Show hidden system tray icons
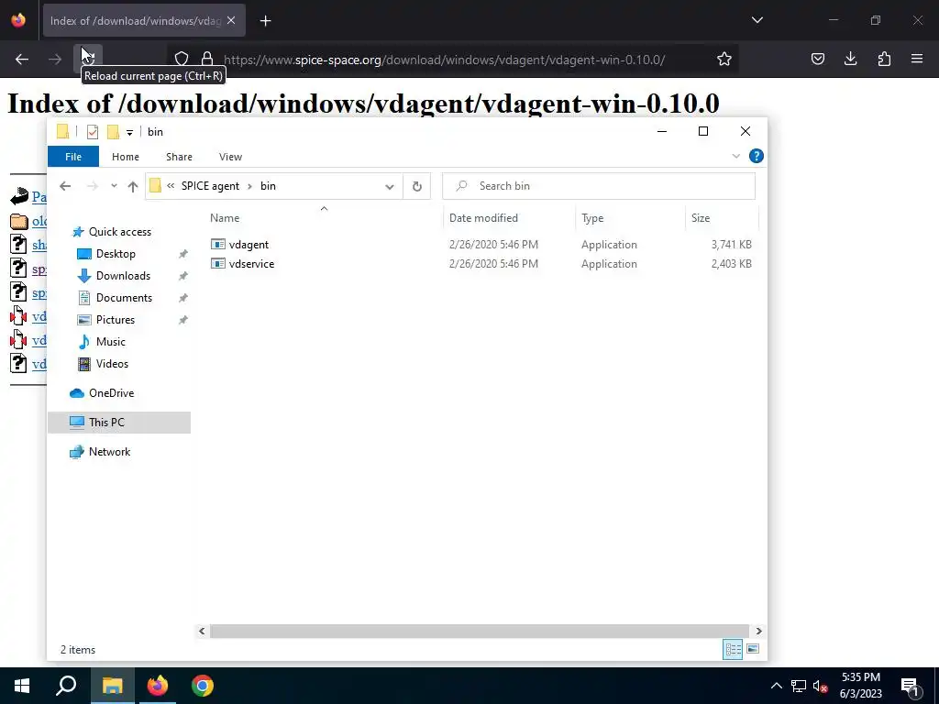Viewport: 939px width, 704px height. 776,686
